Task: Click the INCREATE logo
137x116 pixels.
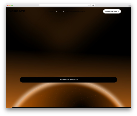Action: tap(16, 11)
